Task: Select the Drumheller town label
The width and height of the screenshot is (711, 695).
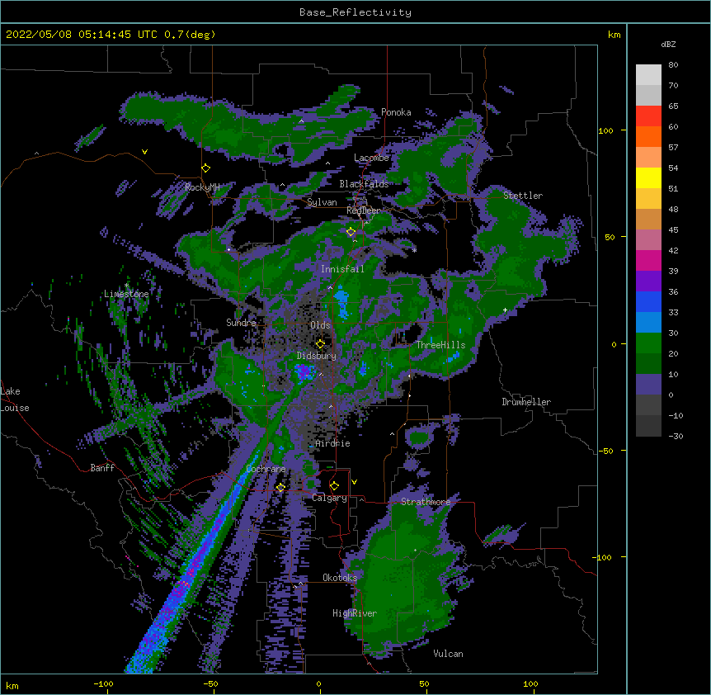Action: click(x=526, y=402)
